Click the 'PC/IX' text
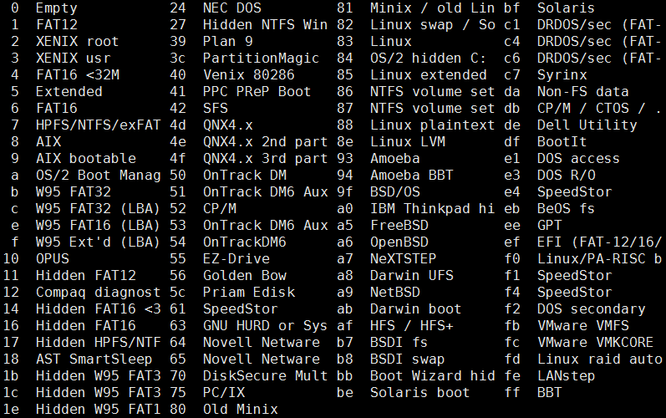The image size is (666, 418). (x=223, y=393)
